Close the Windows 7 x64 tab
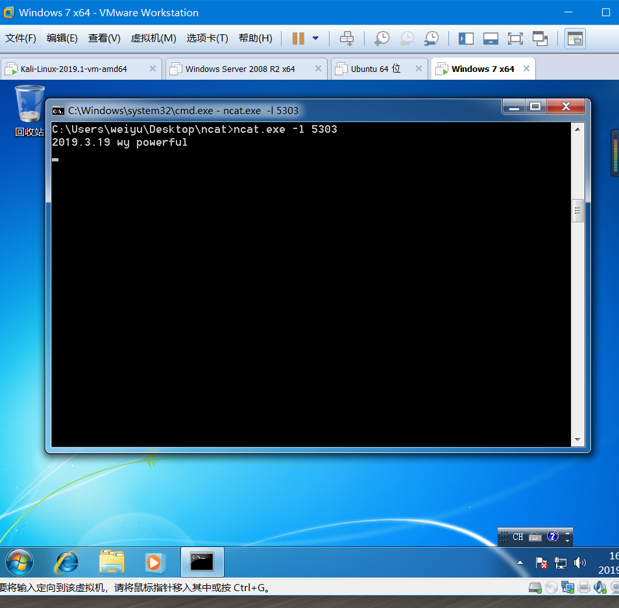 pyautogui.click(x=526, y=69)
